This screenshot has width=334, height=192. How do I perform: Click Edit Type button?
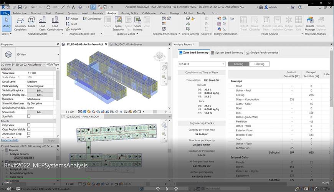coord(53,65)
